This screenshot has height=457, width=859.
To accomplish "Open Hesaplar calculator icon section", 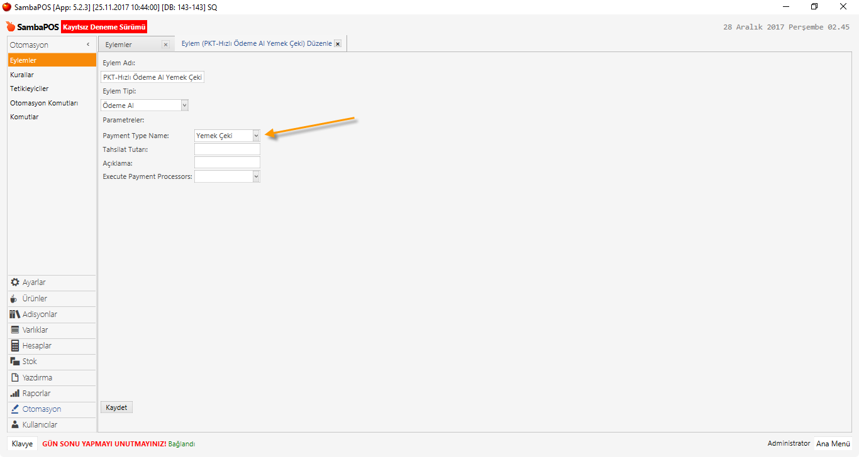I will (x=15, y=346).
